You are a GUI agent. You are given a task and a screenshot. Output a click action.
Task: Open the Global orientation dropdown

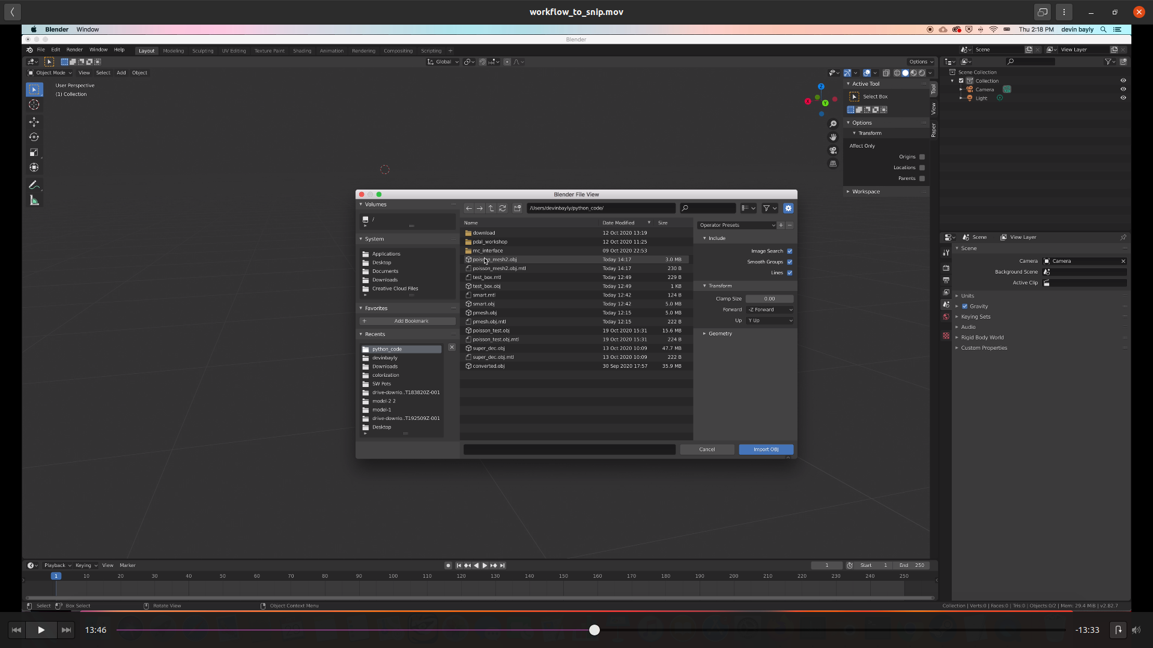point(443,62)
